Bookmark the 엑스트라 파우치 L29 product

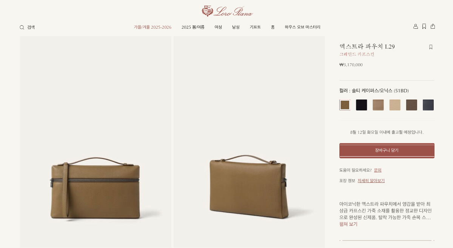point(431,47)
